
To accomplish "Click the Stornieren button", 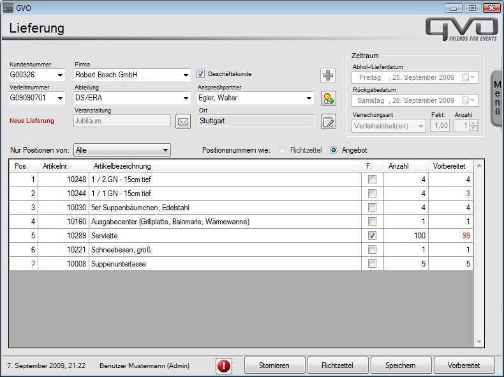I will click(x=274, y=365).
